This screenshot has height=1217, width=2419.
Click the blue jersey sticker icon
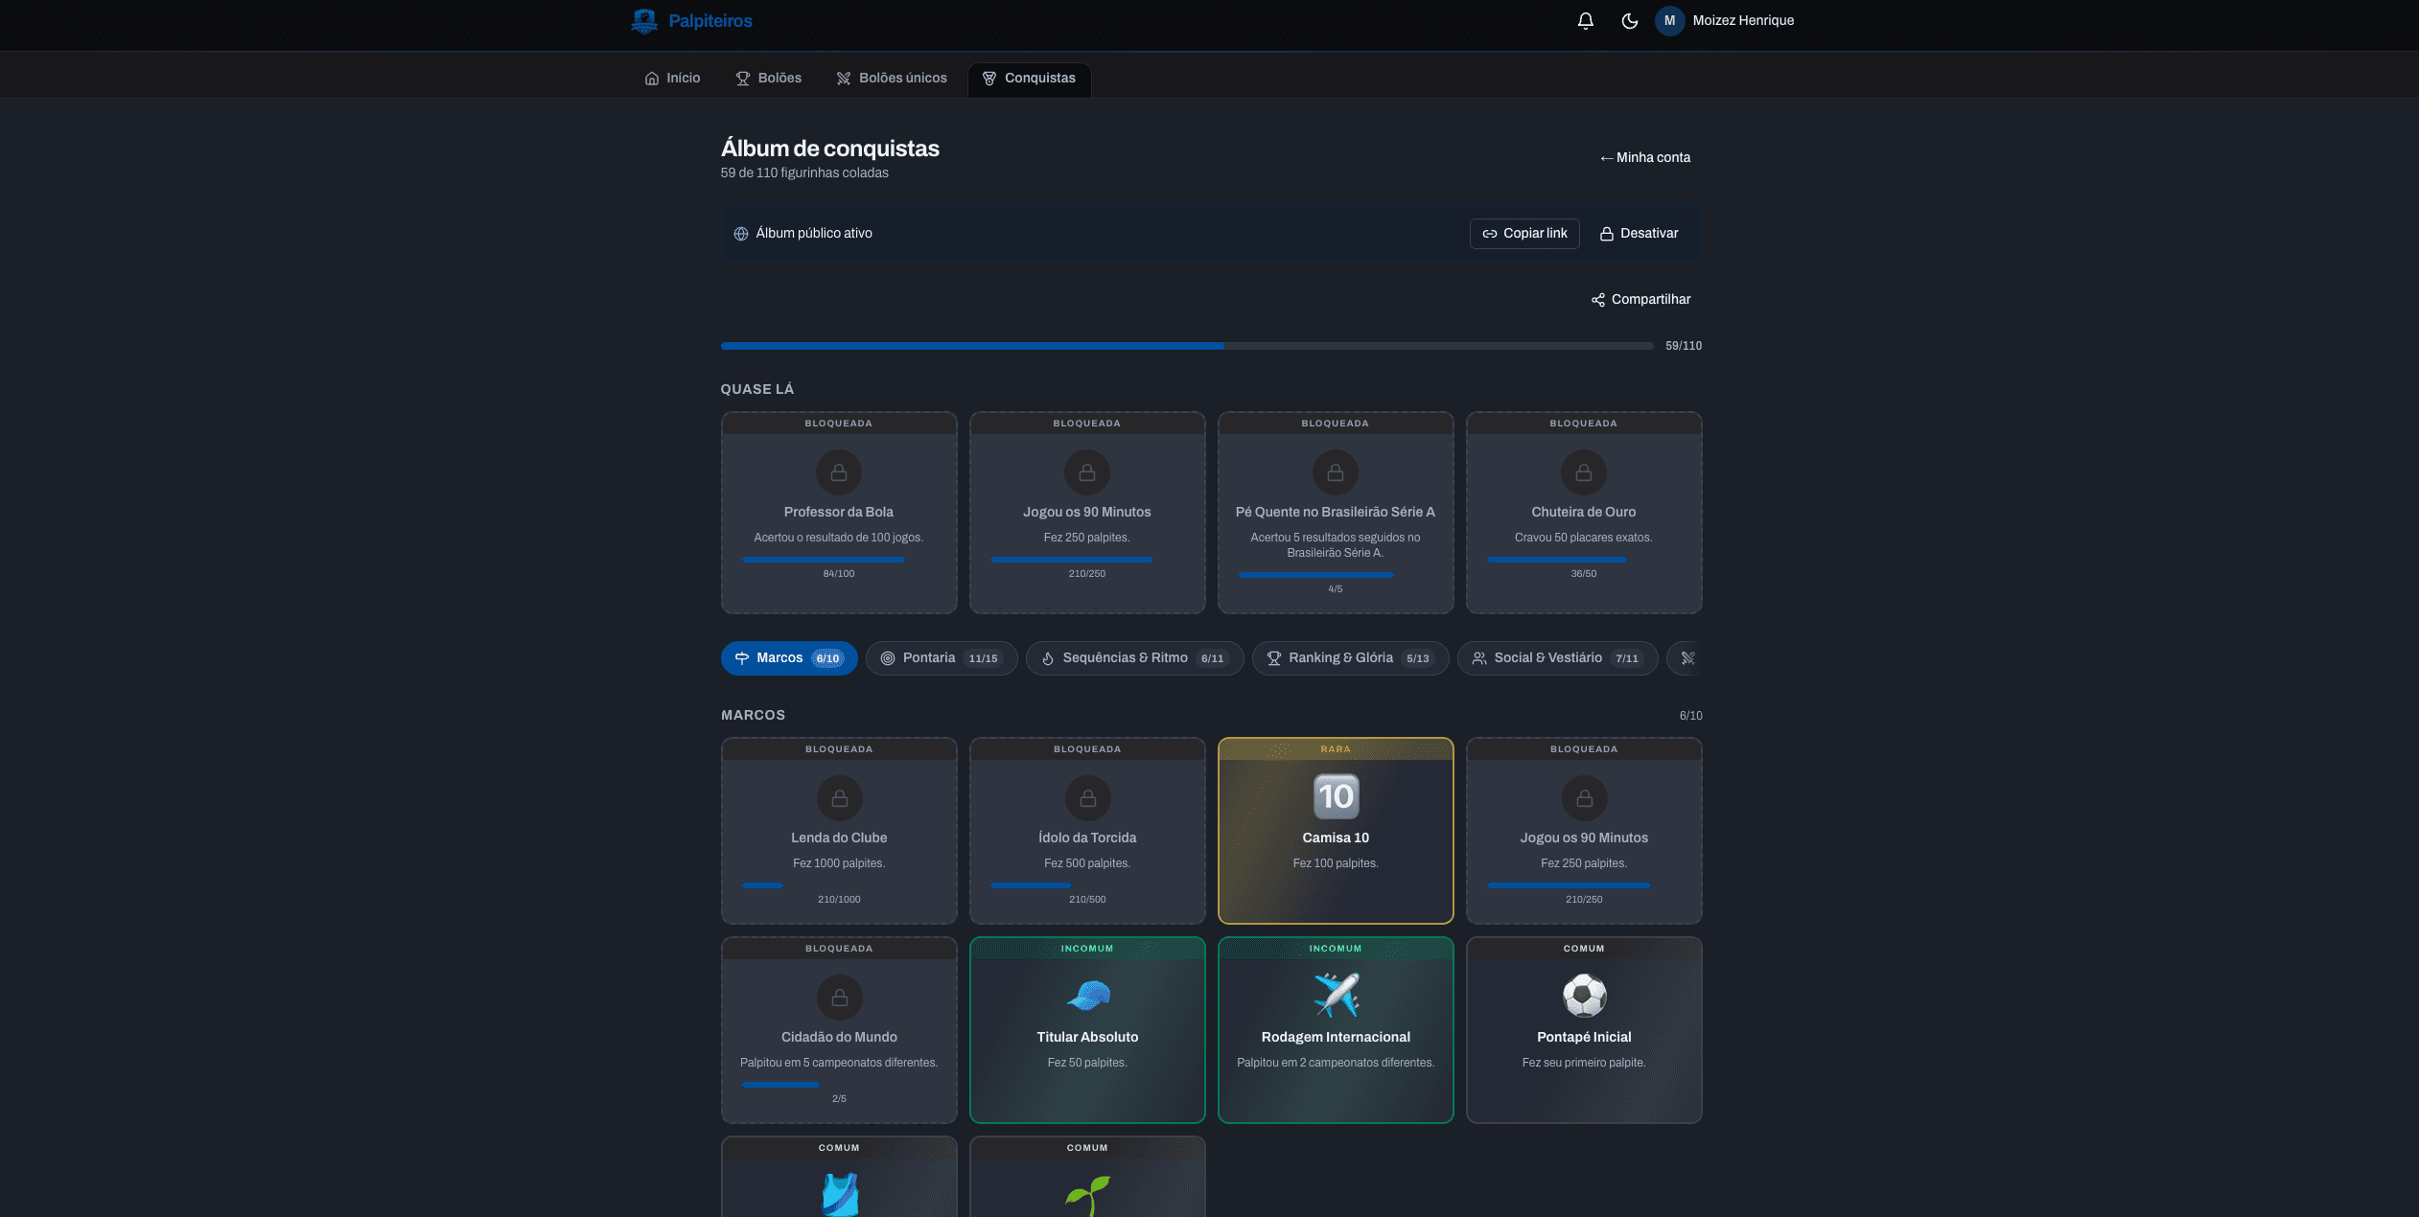[x=839, y=1194]
